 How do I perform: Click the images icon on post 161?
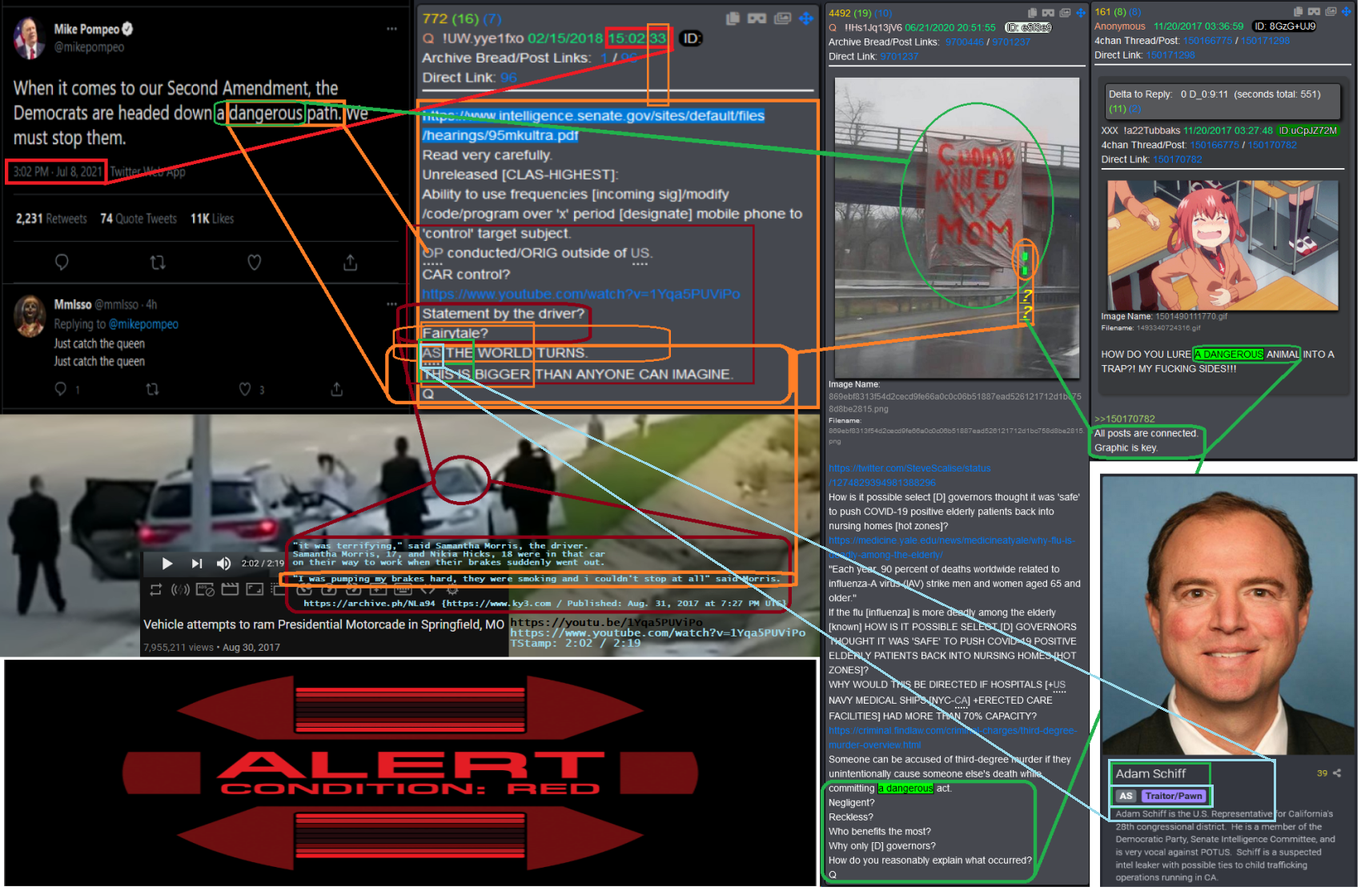1331,12
